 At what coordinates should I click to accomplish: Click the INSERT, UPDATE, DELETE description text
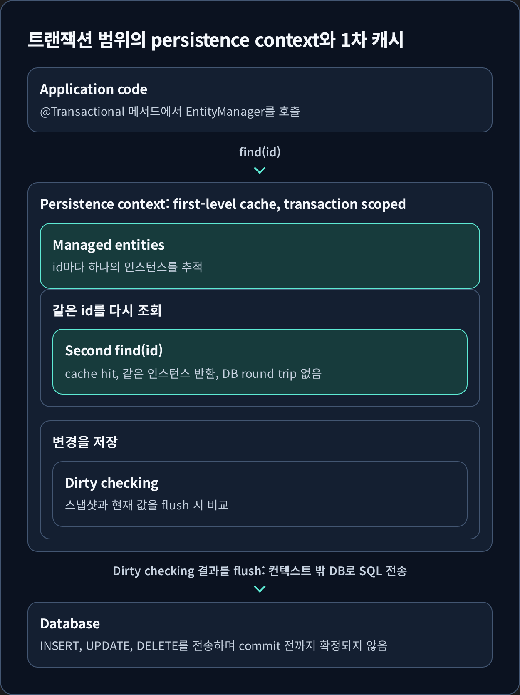(x=214, y=645)
